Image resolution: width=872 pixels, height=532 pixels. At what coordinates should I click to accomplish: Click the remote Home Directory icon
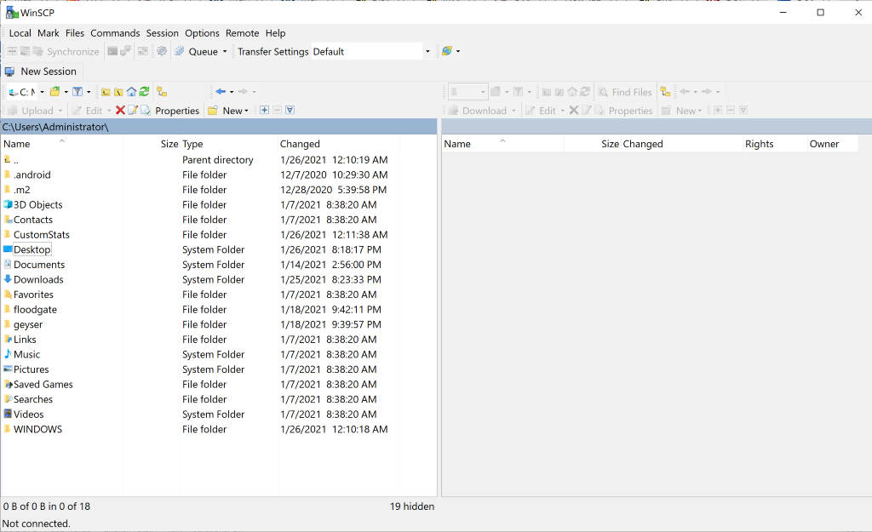(x=572, y=92)
